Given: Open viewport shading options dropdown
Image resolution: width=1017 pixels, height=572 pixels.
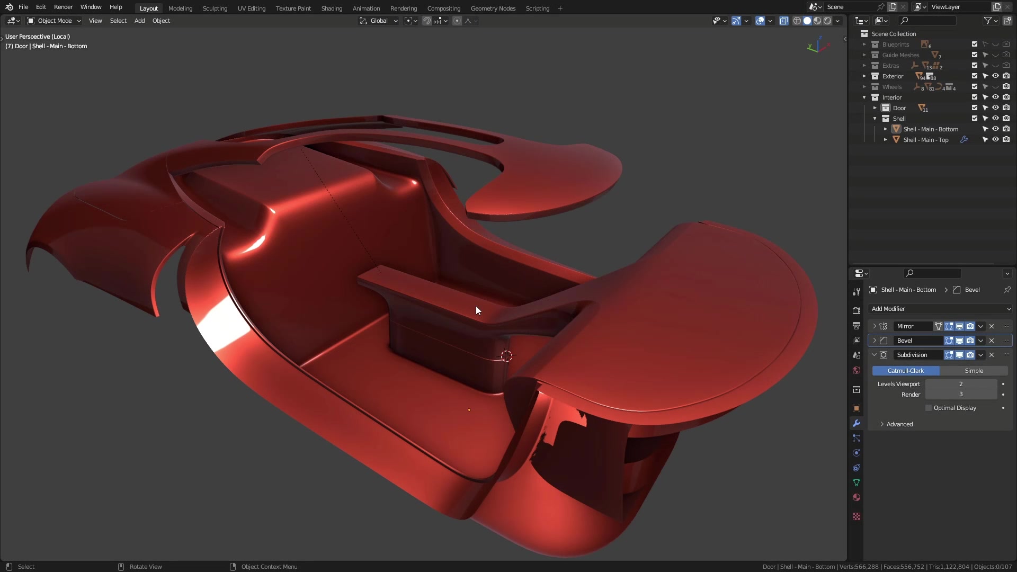Looking at the screenshot, I should [x=838, y=21].
